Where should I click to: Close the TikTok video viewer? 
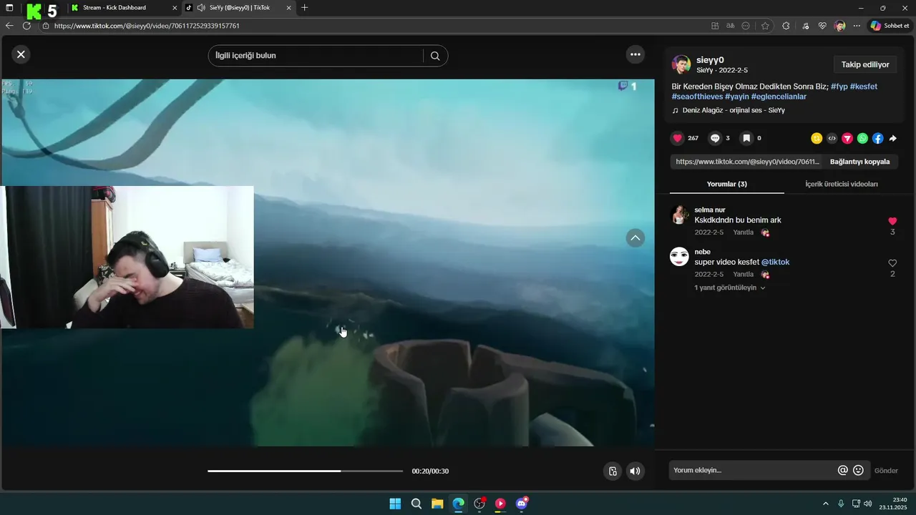click(21, 54)
